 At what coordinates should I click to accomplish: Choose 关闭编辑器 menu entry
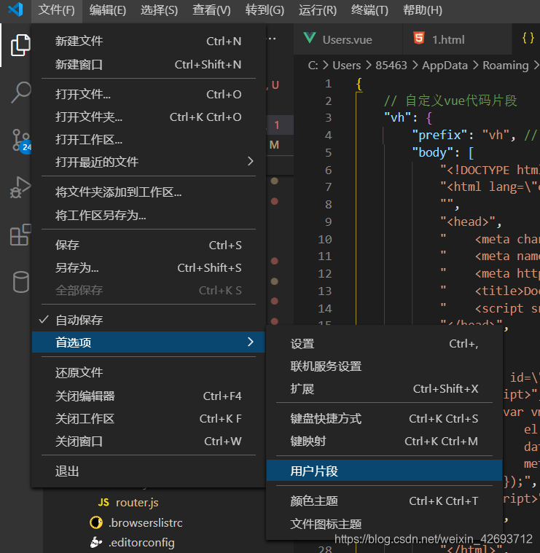pyautogui.click(x=149, y=396)
